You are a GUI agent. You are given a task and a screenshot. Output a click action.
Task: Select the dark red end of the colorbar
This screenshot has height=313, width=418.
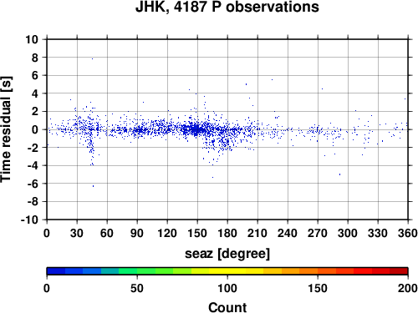point(399,271)
